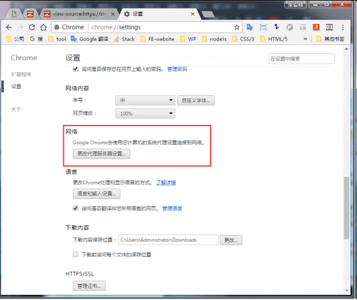Screen dimensions: 357x300
Task: Open the 网页缩放 100% zoom dropdown
Action: coord(145,113)
